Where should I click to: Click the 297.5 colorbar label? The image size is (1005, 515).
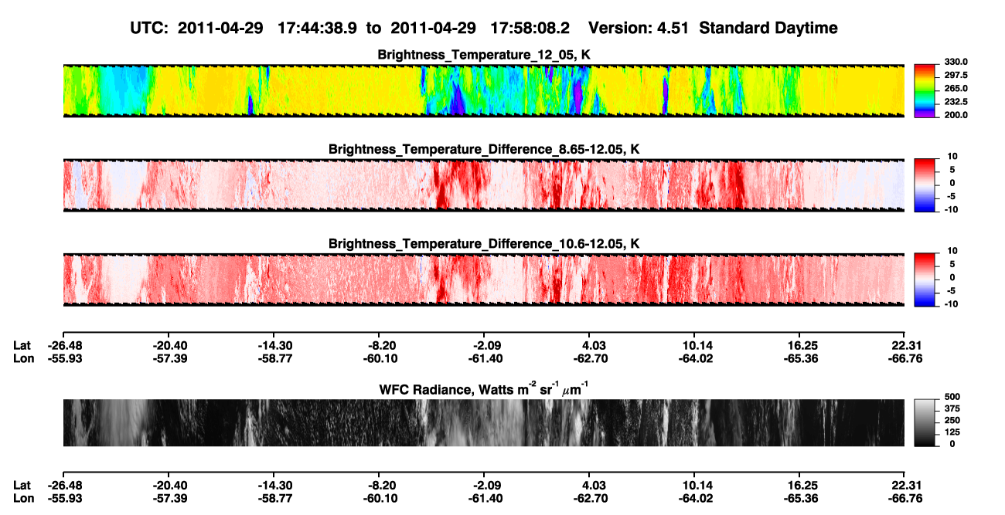coord(956,76)
